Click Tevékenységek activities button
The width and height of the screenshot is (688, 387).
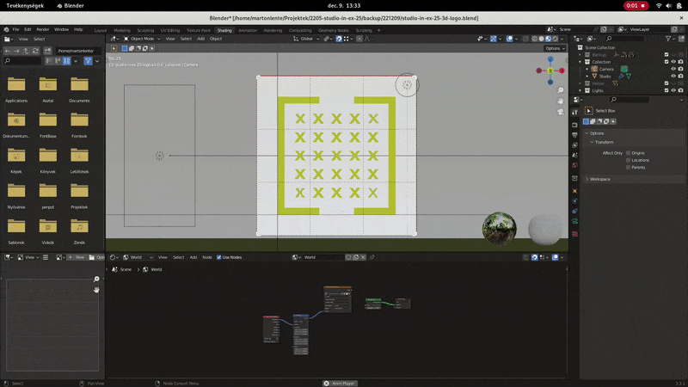(x=25, y=6)
